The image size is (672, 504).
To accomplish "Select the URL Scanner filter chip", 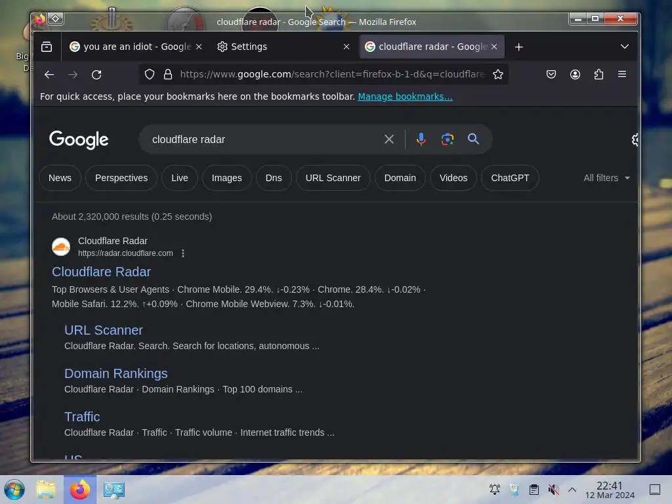I will coord(333,178).
